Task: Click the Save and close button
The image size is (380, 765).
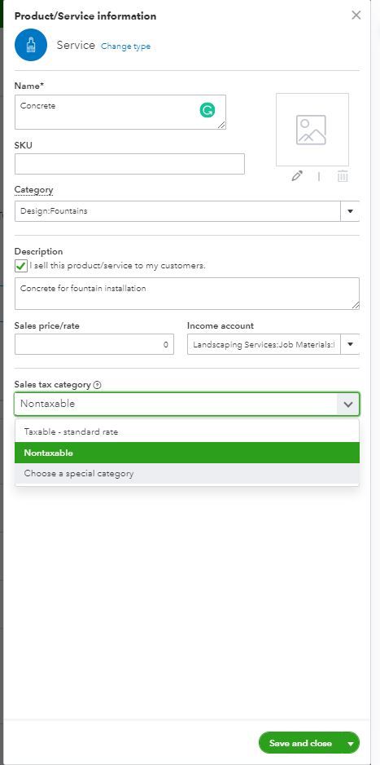Action: [300, 743]
